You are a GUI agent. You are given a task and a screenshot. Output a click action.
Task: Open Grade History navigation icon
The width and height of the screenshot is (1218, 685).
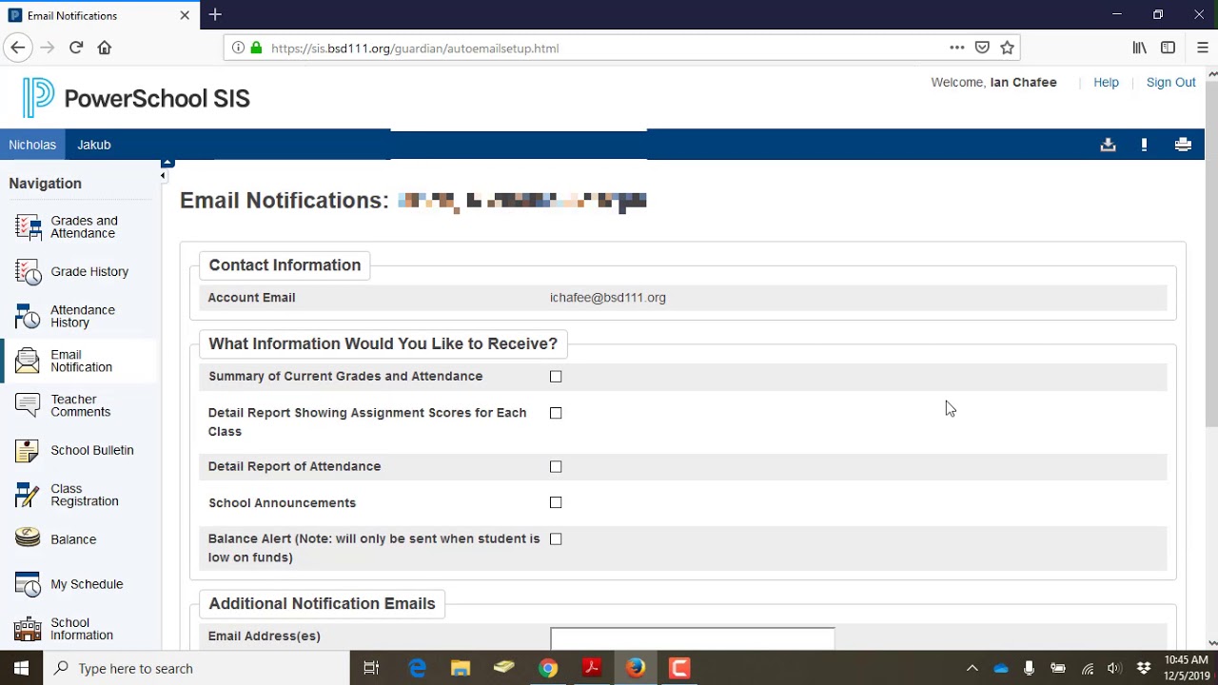29,272
